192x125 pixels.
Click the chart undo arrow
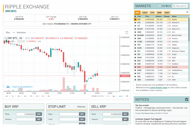coord(30,32)
